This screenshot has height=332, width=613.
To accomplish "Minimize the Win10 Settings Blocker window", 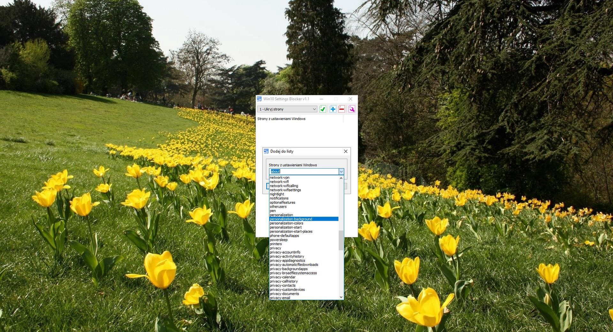I will [322, 99].
